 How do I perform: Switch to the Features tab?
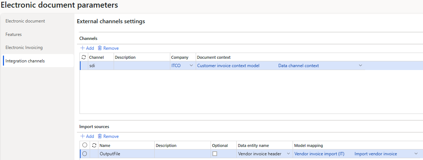13,34
